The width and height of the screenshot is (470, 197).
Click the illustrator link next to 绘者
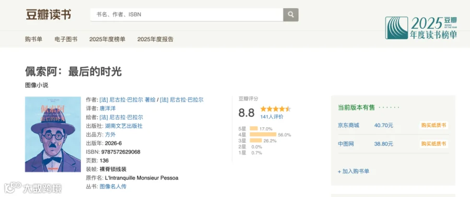coord(121,117)
